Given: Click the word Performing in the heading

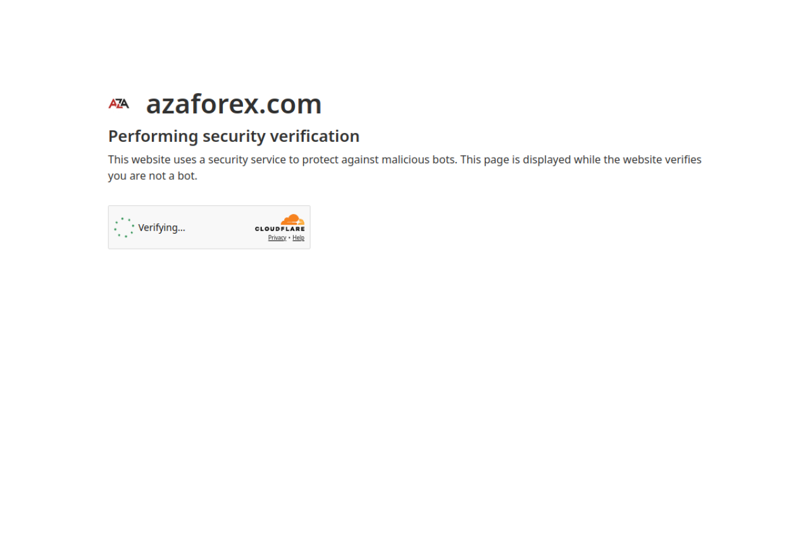Looking at the screenshot, I should (x=153, y=136).
